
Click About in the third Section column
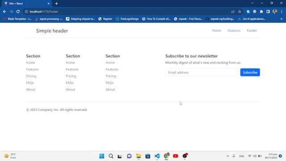110,89
